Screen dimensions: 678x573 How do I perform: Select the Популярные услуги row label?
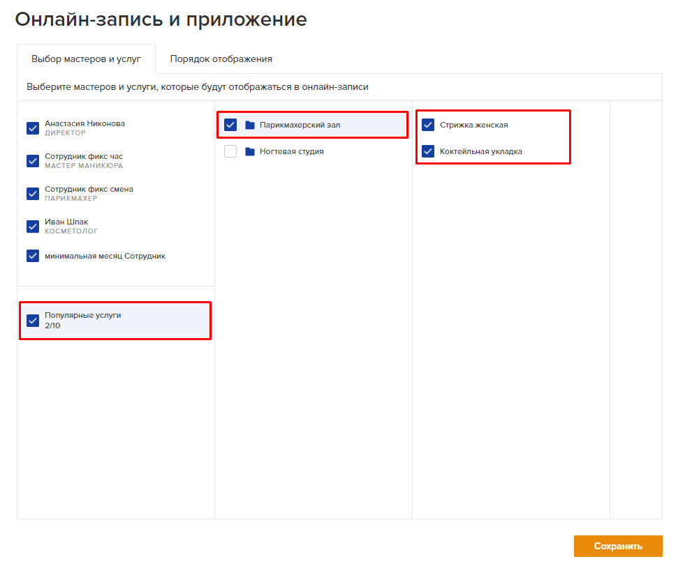[83, 315]
